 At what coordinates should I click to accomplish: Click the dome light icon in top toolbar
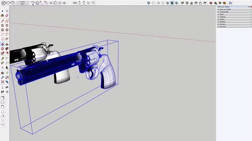55,3
